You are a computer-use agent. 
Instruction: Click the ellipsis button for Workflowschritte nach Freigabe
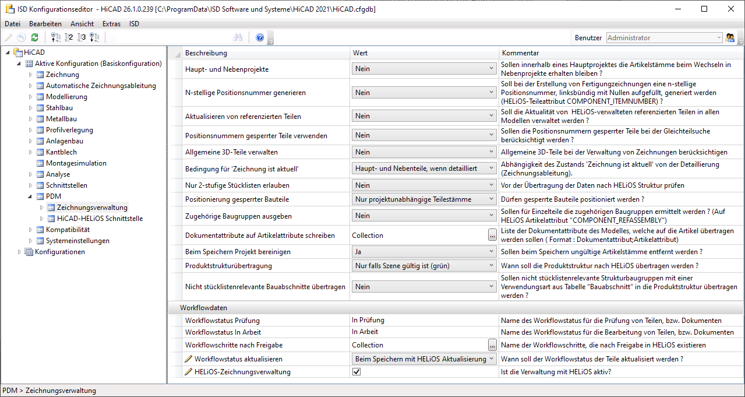492,345
